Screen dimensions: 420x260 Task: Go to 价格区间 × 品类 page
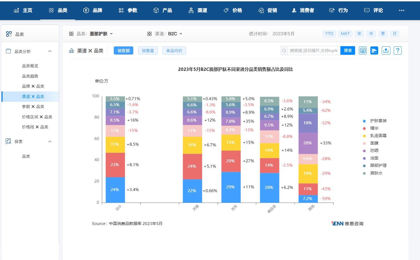[37, 117]
